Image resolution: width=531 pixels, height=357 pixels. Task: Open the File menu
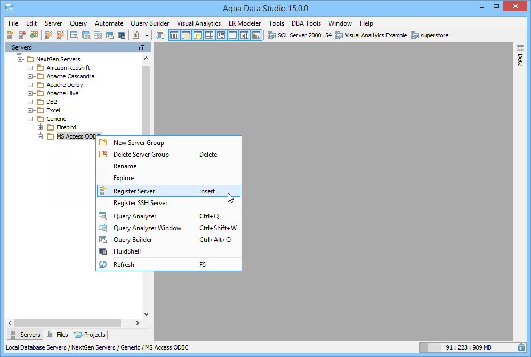pyautogui.click(x=13, y=23)
